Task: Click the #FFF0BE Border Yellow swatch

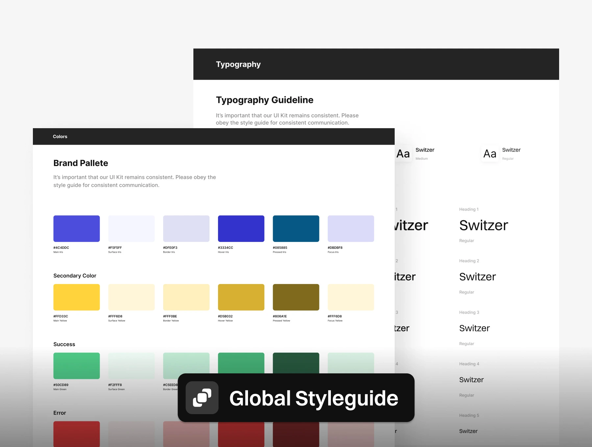Action: (186, 297)
